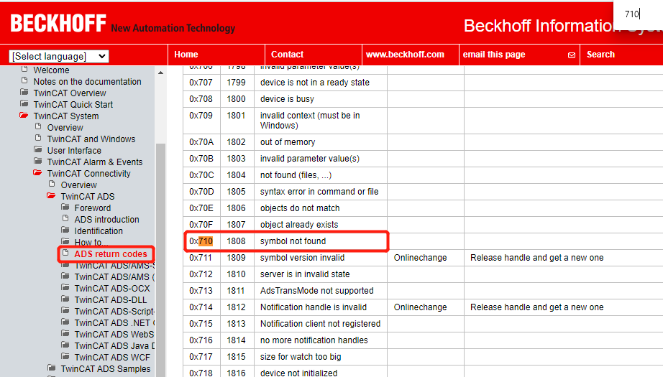Viewport: 663px width, 377px height.
Task: Click the 0x716 hex code cell
Action: (x=201, y=340)
